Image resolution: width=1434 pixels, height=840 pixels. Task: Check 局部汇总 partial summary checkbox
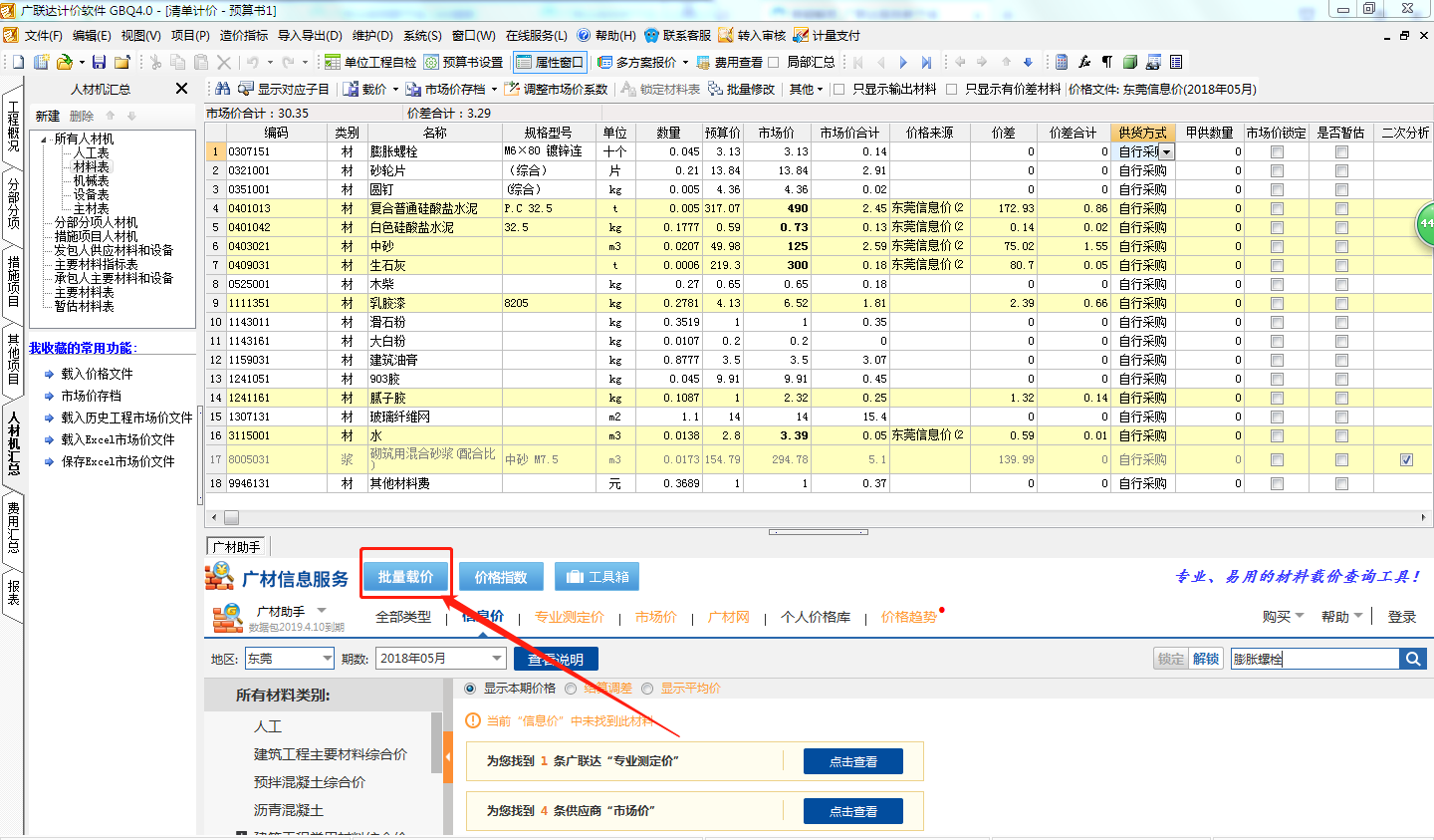(x=774, y=62)
